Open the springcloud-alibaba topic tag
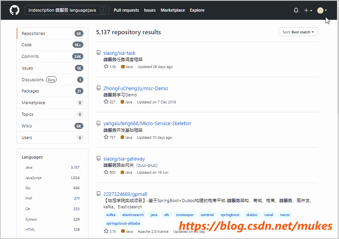Screen dimensions: 339x239 coord(123,223)
